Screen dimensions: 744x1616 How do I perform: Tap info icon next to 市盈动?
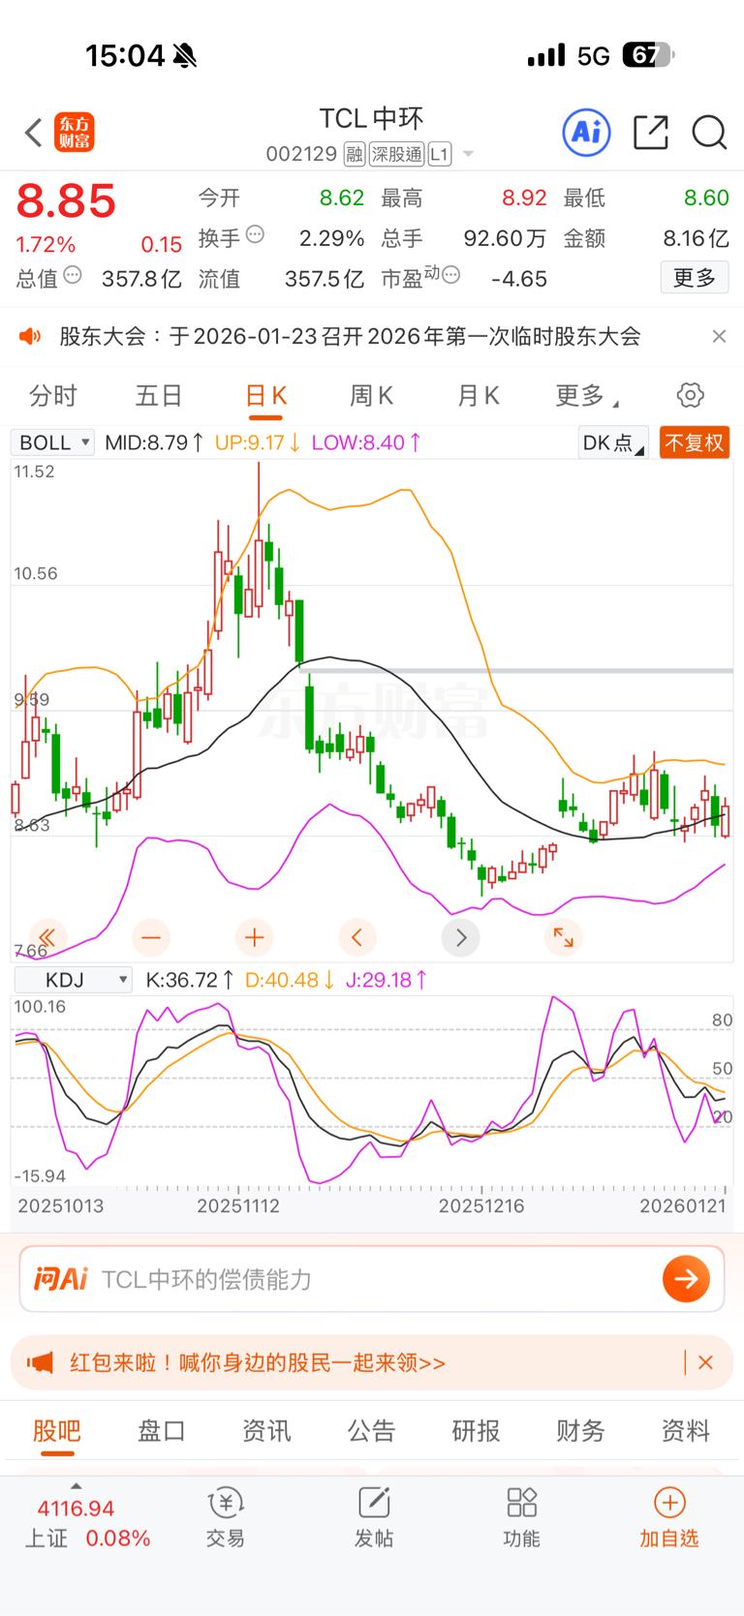(x=450, y=276)
